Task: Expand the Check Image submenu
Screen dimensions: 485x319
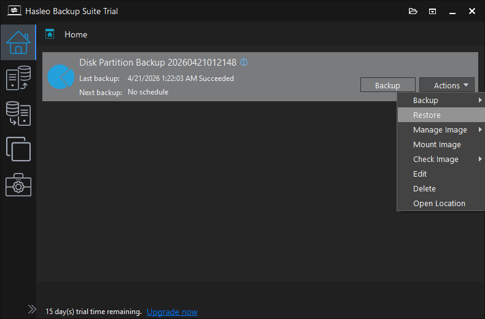Action: (x=441, y=159)
